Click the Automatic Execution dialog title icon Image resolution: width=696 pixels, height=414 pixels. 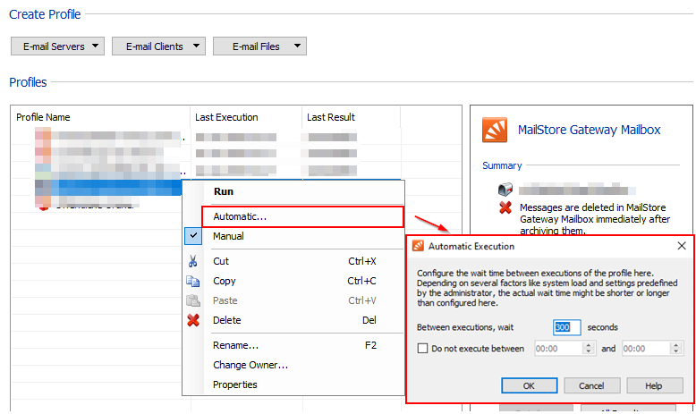tap(417, 245)
